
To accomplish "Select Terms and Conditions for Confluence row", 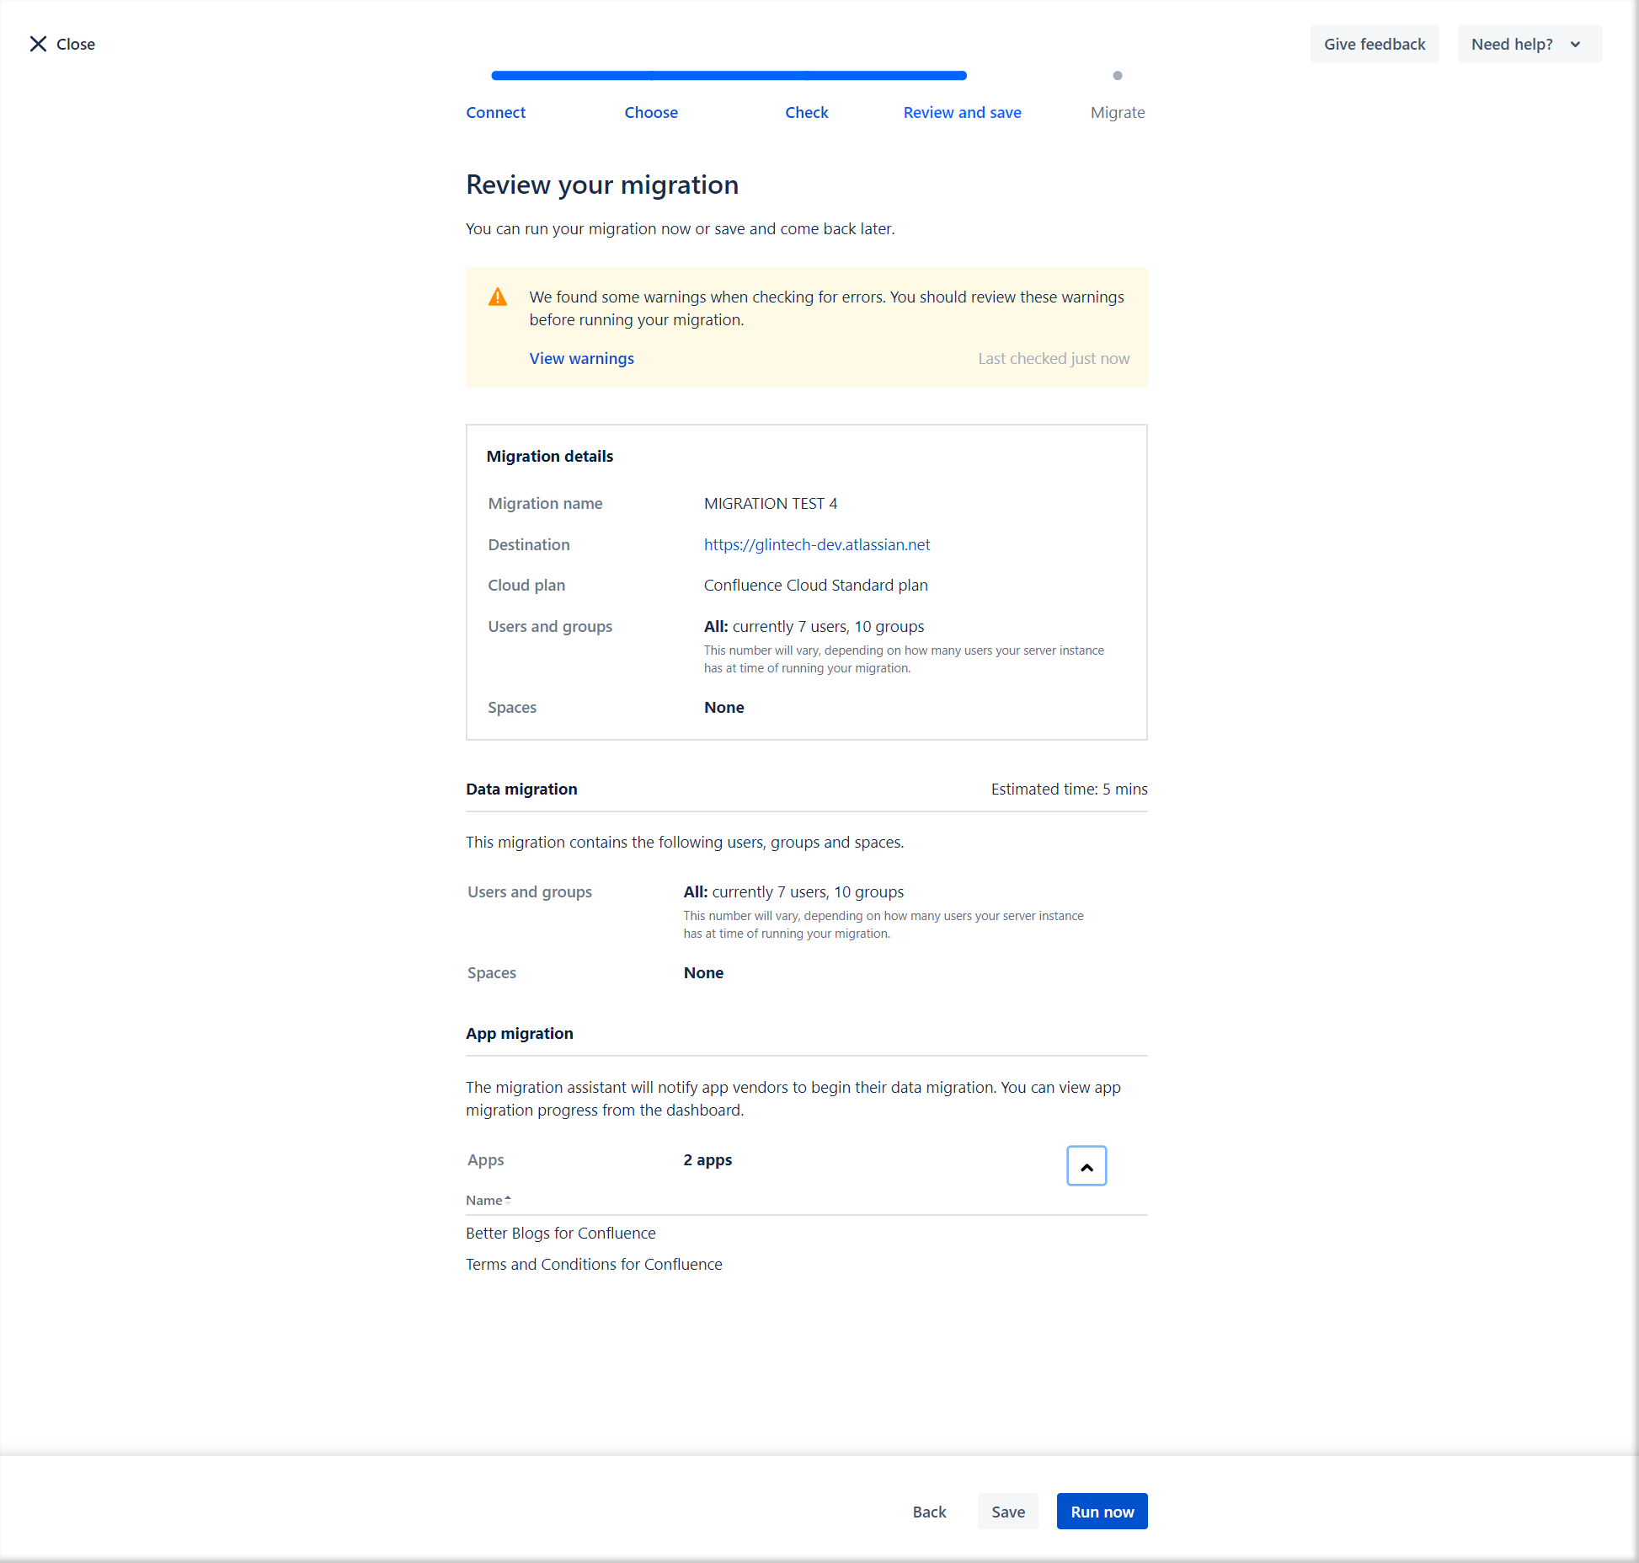I will 594,1264.
